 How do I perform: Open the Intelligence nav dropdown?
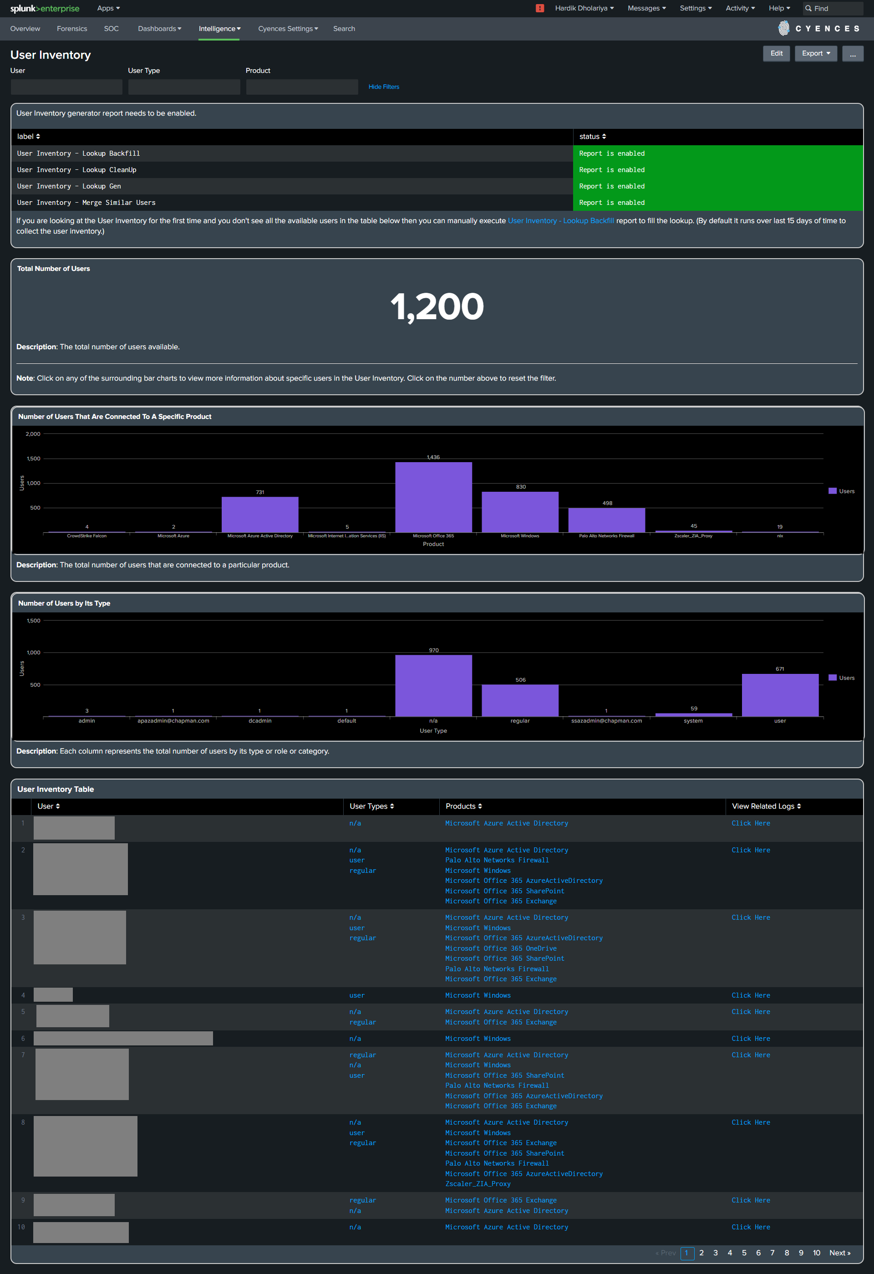(x=220, y=29)
